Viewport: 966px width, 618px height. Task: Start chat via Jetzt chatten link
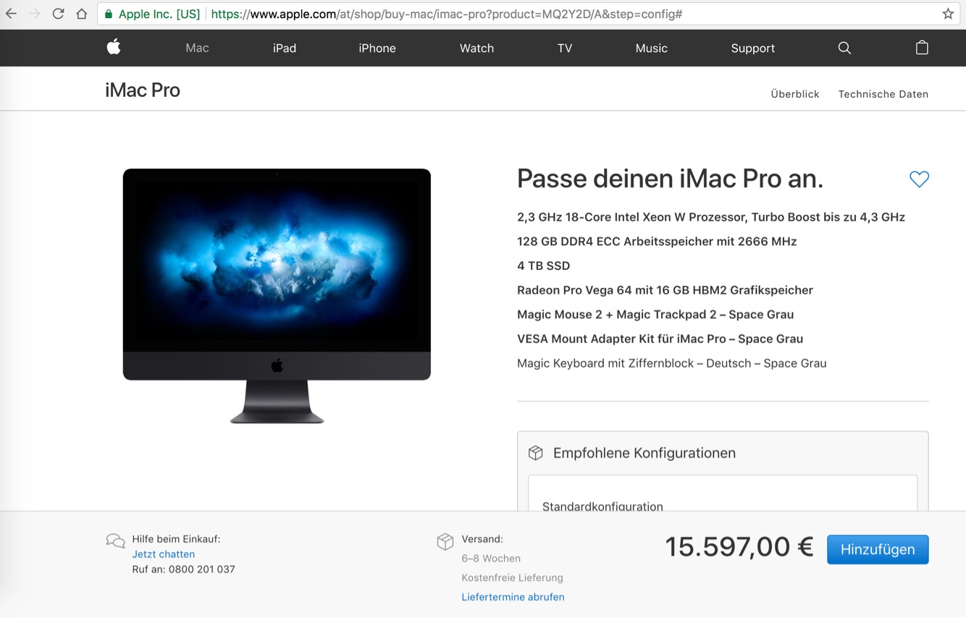tap(163, 554)
